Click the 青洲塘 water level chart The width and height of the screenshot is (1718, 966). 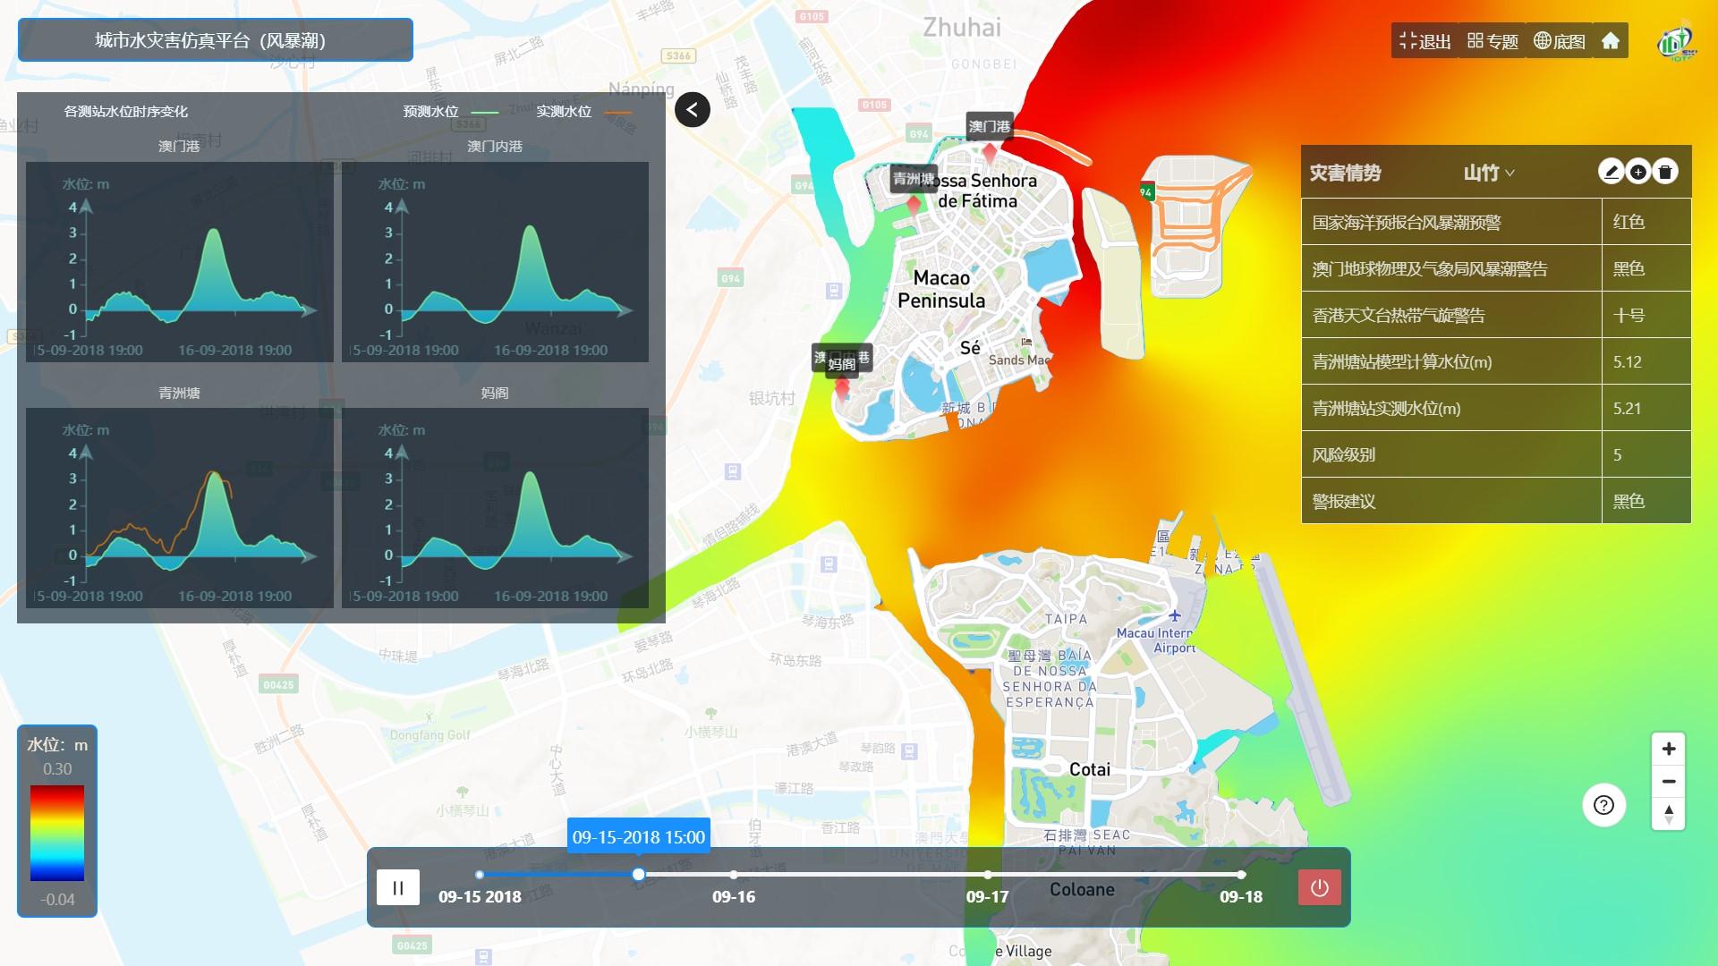click(x=180, y=508)
